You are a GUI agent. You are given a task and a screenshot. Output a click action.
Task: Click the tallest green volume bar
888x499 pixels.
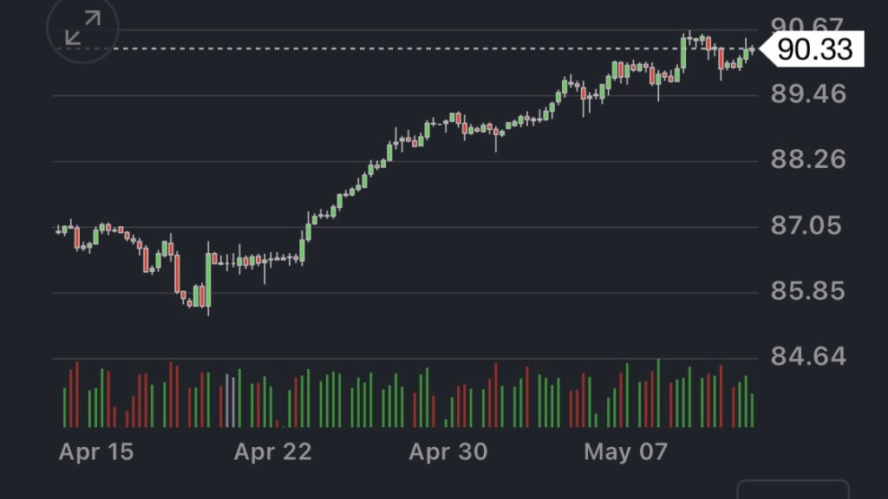[x=658, y=393]
